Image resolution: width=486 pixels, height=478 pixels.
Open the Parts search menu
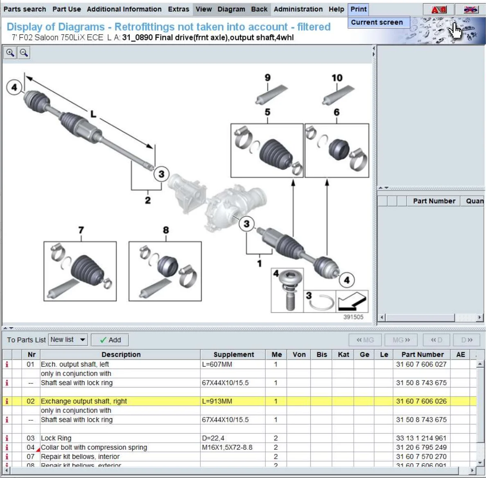pyautogui.click(x=25, y=9)
